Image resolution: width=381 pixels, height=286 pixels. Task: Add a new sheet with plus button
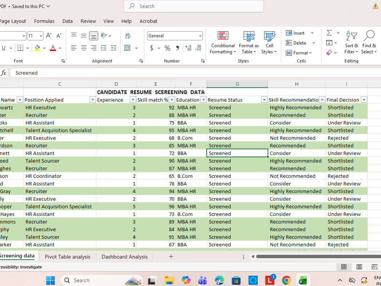[x=171, y=257]
